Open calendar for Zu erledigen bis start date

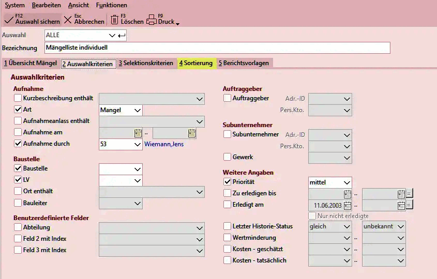tap(347, 194)
